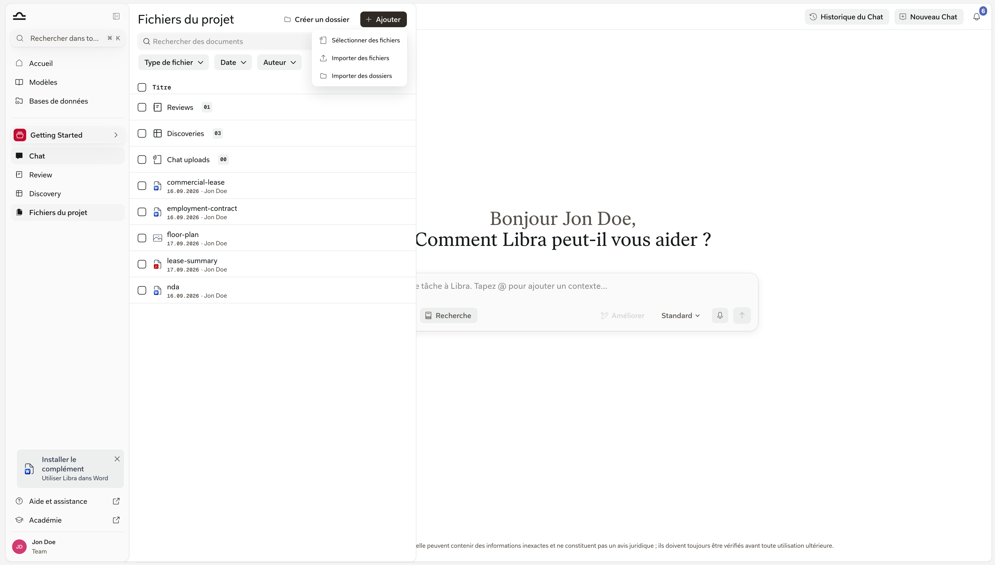Collapse the sidebar panel icon
This screenshot has width=995, height=565.
(x=116, y=16)
